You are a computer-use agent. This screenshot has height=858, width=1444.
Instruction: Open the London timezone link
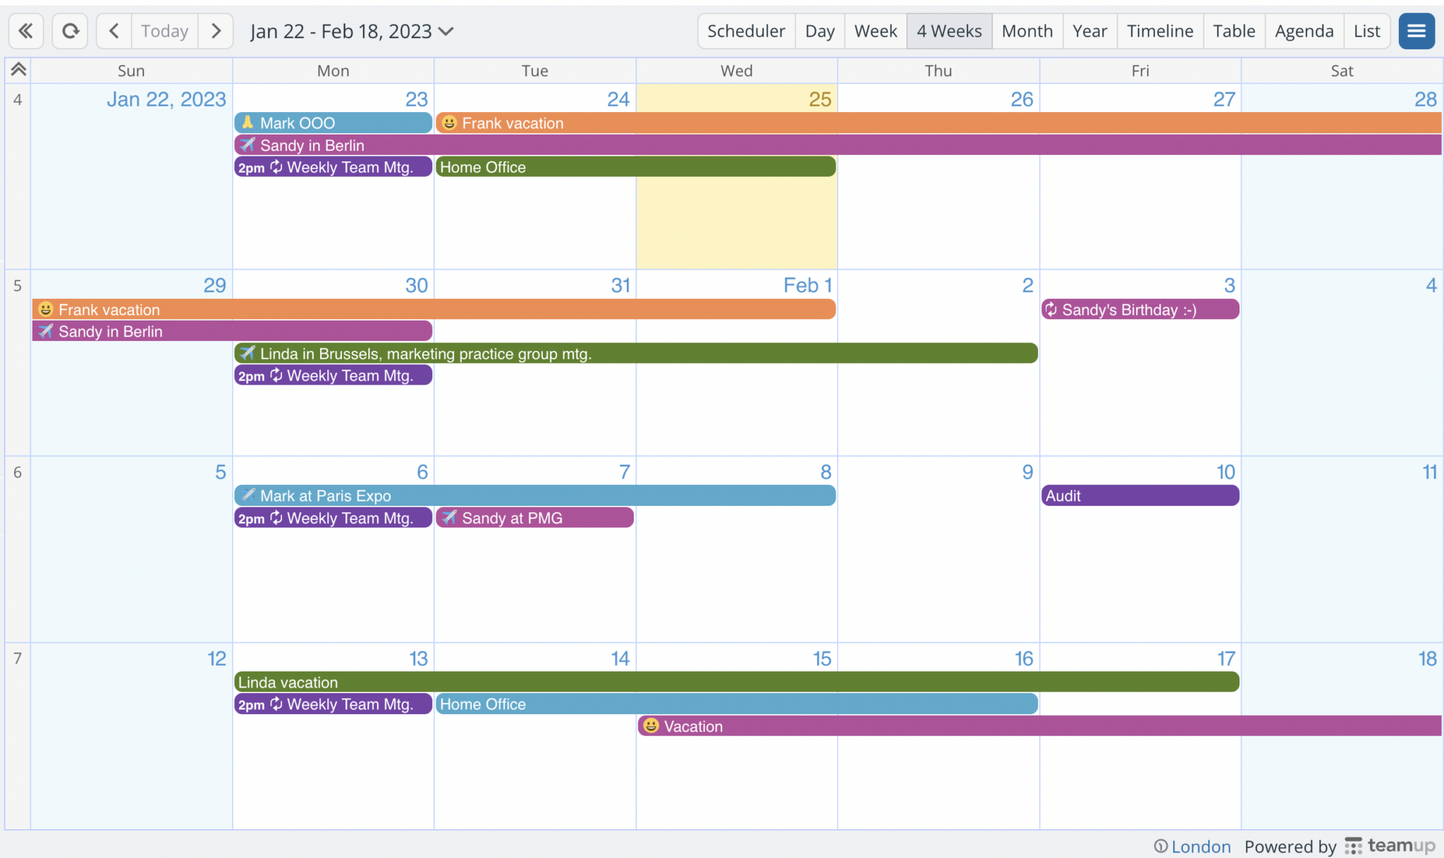click(x=1201, y=846)
